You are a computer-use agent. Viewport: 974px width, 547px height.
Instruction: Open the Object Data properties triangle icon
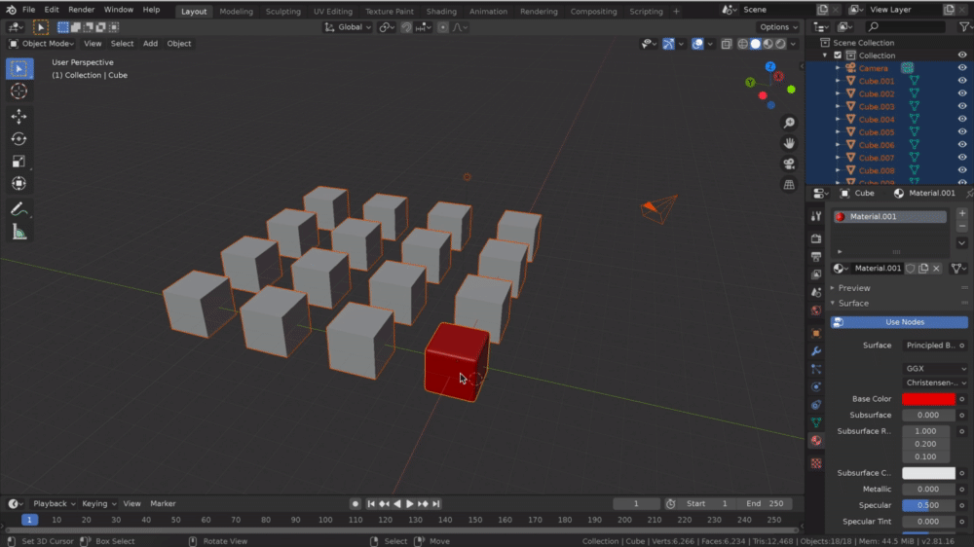tap(816, 422)
